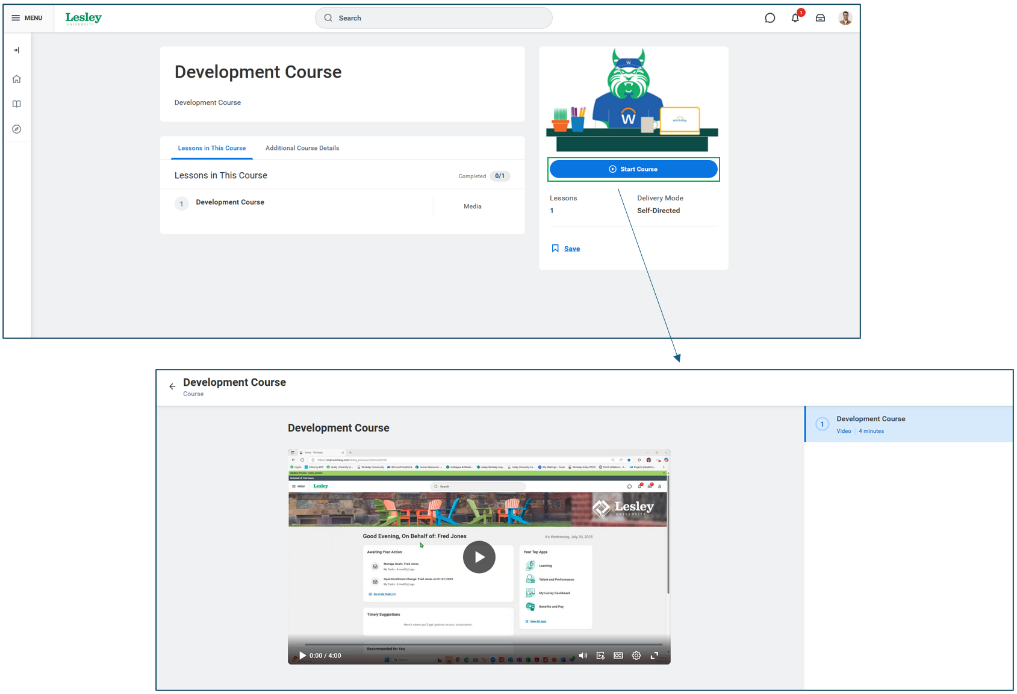The width and height of the screenshot is (1017, 694).
Task: Select lesson 1 Development Course row
Action: 342,206
